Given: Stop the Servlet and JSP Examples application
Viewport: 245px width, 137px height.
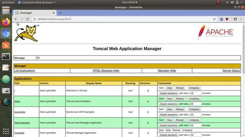Looking at the screenshot, I should (169, 109).
